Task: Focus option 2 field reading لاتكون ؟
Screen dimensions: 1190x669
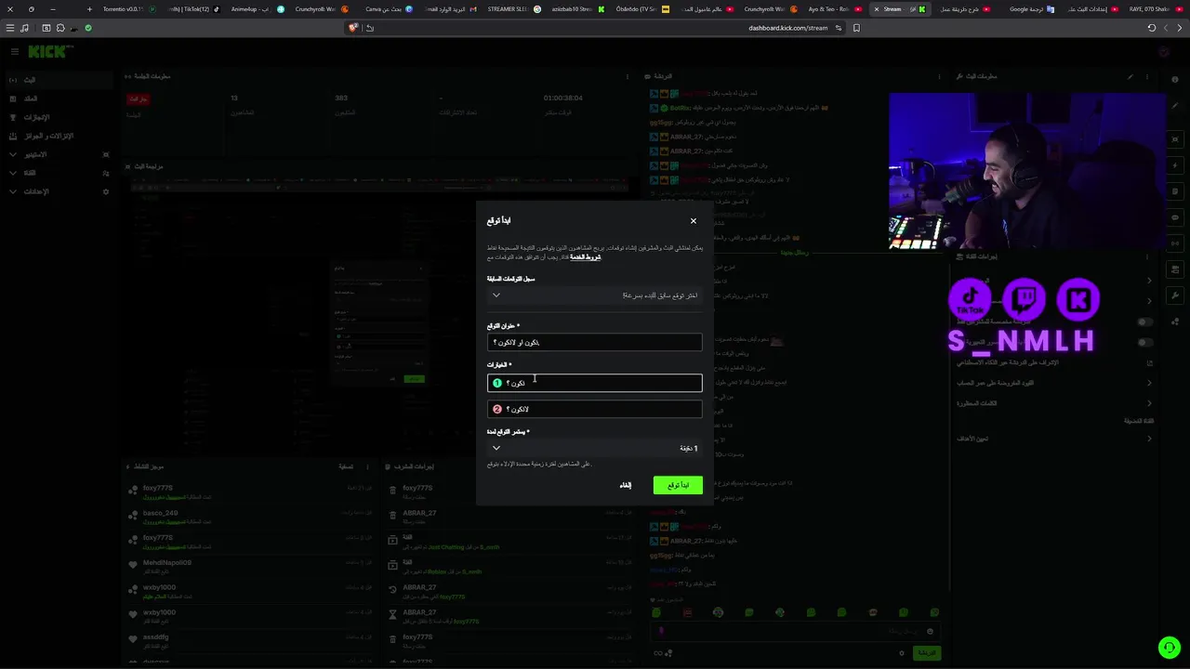Action: pos(594,409)
